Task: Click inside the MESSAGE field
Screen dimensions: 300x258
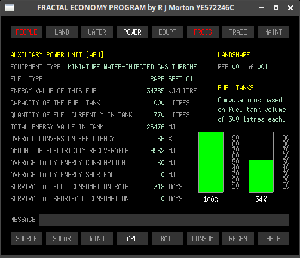Action: click(164, 220)
